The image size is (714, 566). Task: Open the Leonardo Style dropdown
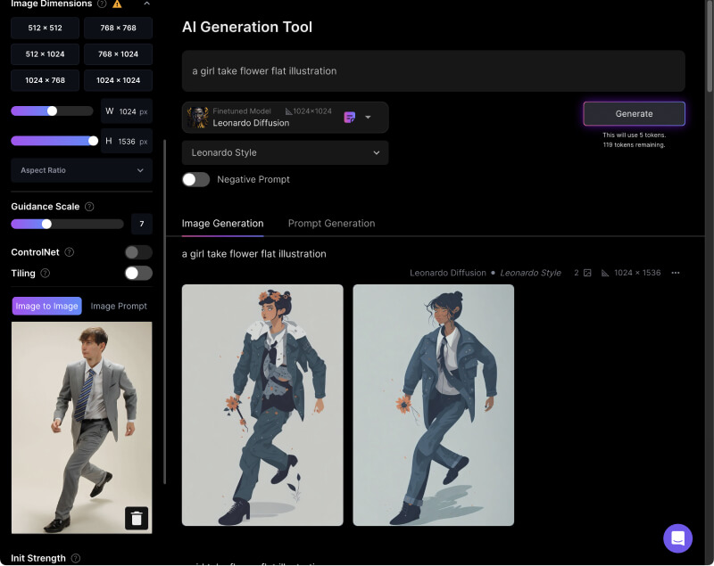[285, 152]
